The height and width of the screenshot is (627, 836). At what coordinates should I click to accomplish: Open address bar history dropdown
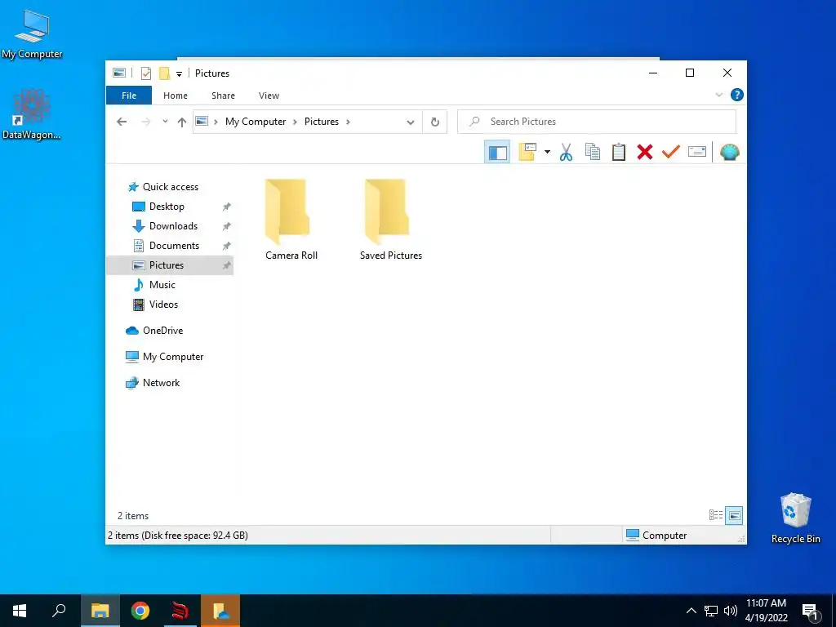[411, 122]
